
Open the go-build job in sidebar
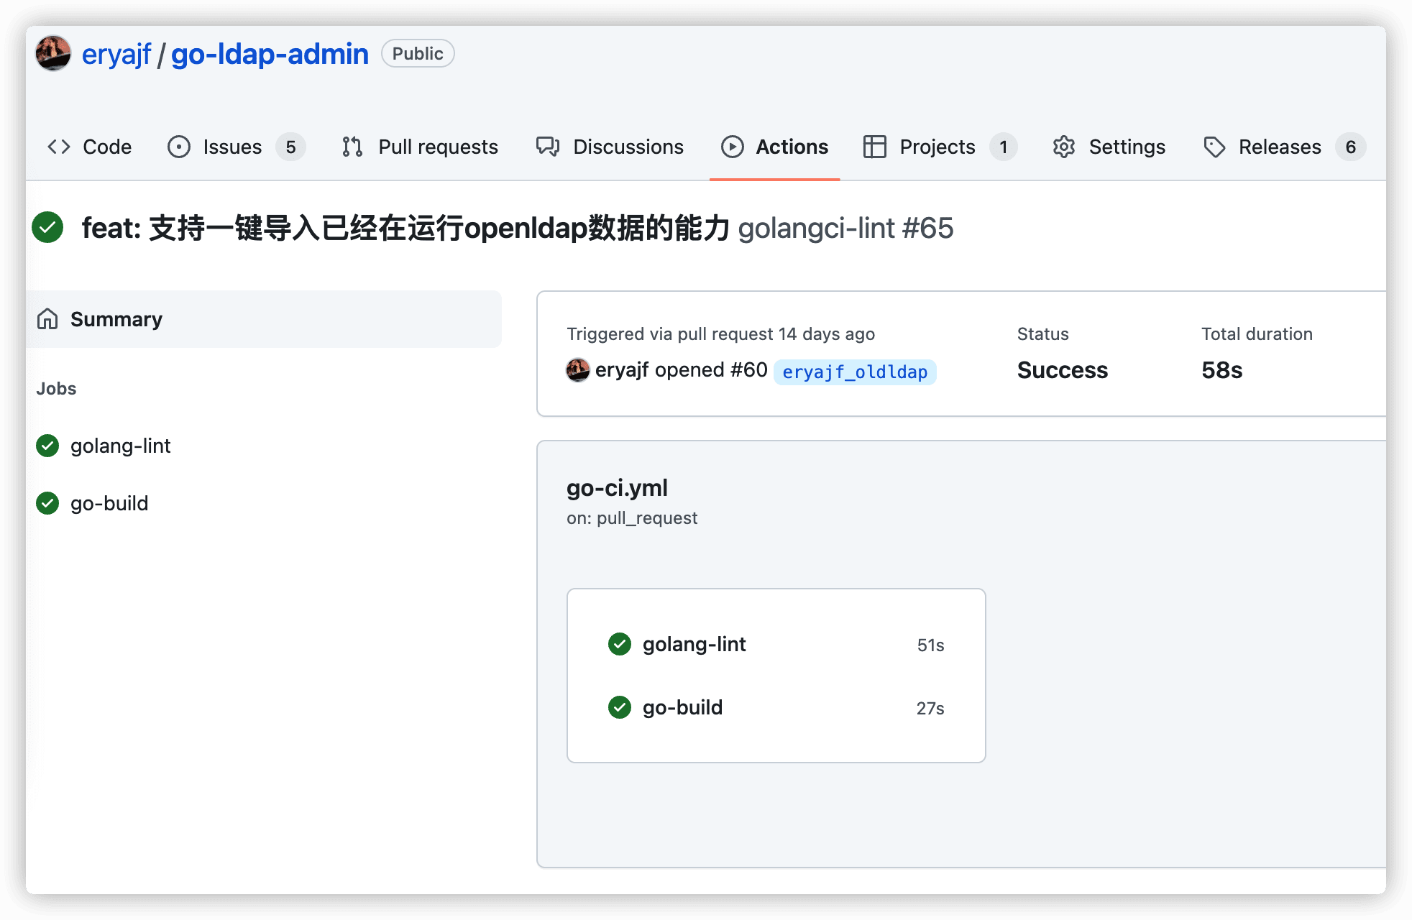click(109, 503)
